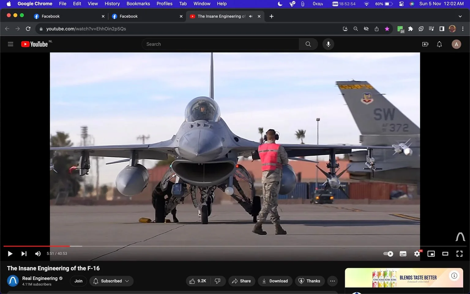Open macOS Control Center
470x294 pixels.
(401, 4)
